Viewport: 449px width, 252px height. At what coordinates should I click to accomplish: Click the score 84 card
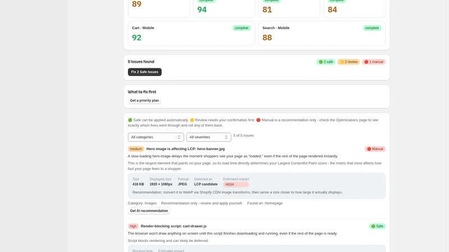355,8
